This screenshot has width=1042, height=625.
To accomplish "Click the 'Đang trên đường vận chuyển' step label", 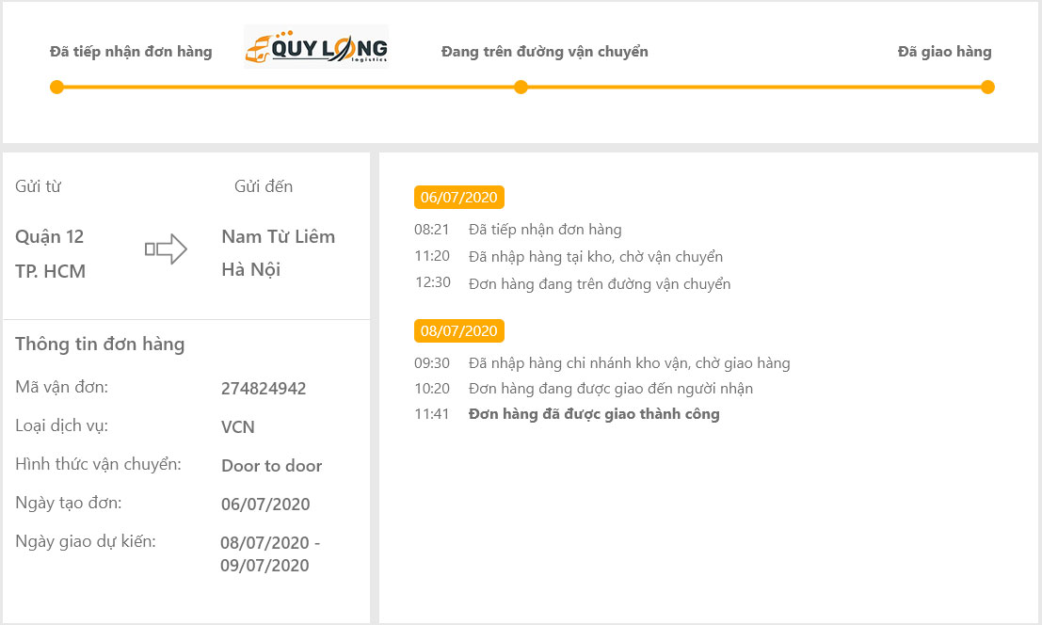I will click(545, 52).
